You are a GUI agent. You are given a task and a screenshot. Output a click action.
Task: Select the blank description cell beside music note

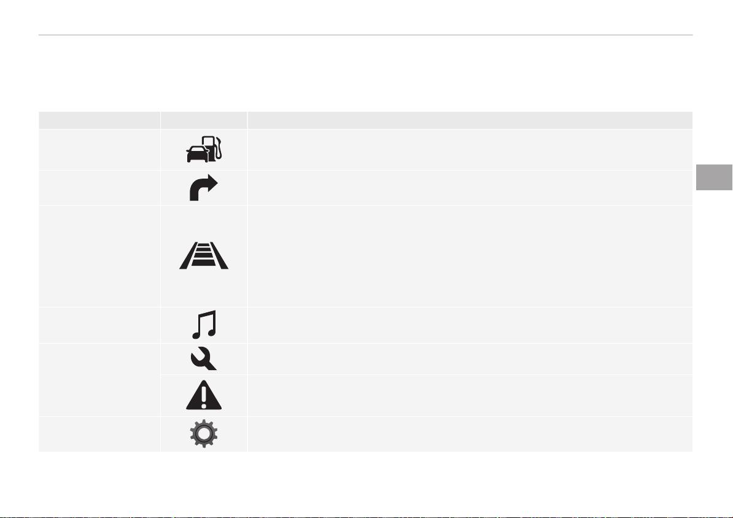(x=470, y=325)
